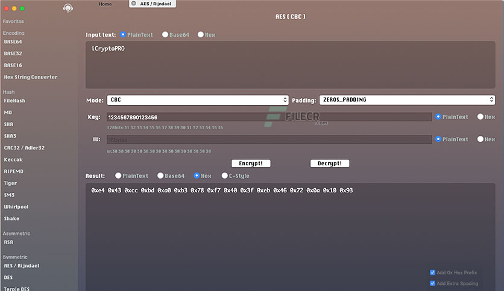Open CRC32 / Adler32 in the sidebar
The height and width of the screenshot is (291, 504).
coord(24,148)
